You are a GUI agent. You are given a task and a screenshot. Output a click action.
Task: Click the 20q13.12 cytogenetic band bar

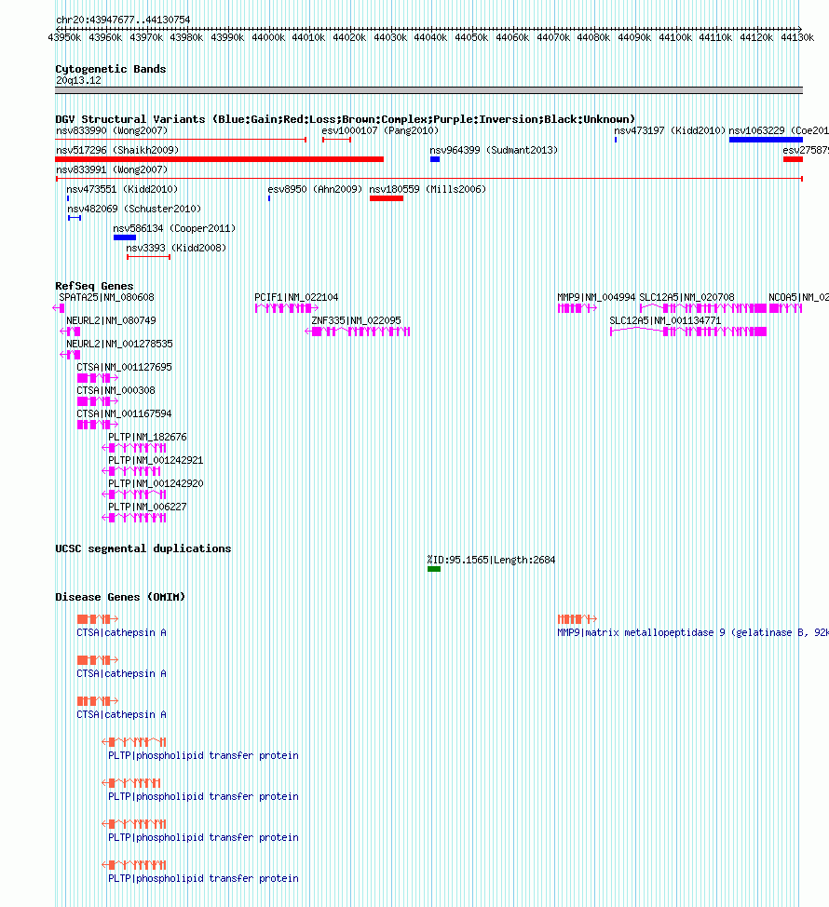pos(428,90)
